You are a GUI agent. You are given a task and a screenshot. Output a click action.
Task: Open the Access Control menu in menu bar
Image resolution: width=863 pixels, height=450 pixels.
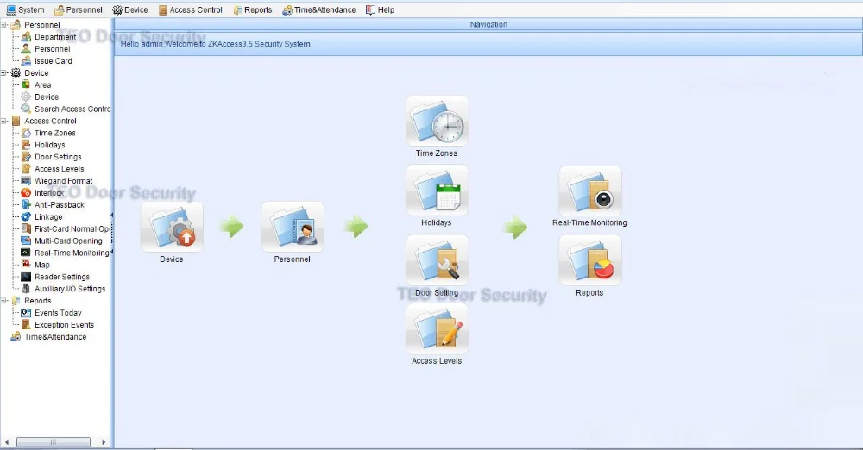point(191,9)
